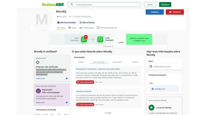Click the eye views icon

click(x=70, y=16)
